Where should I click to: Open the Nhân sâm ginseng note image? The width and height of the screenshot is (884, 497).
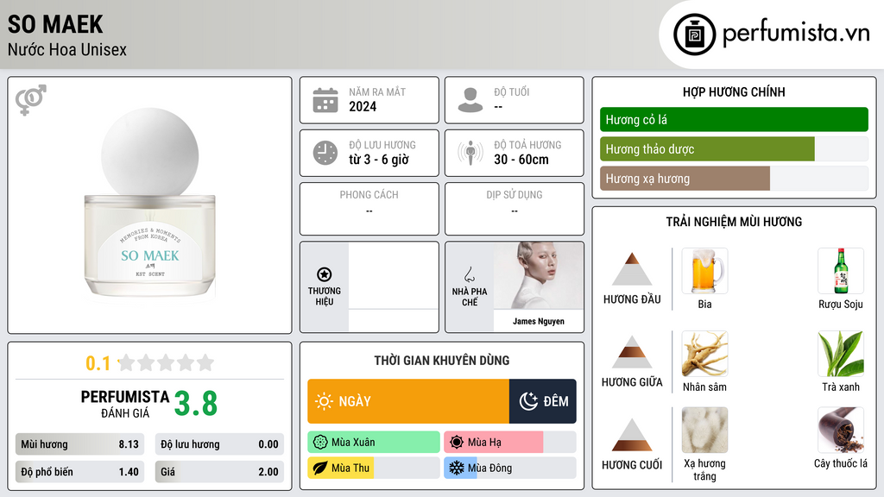[x=704, y=353]
